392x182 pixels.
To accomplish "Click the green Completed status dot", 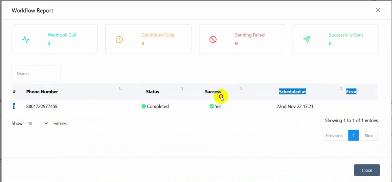I will [x=144, y=106].
